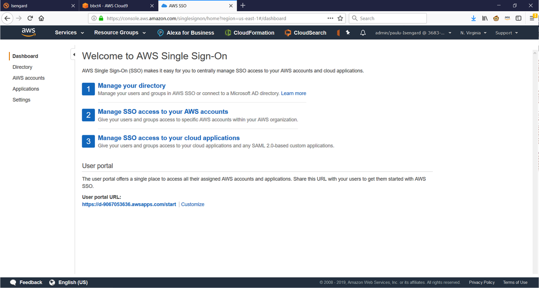This screenshot has width=539, height=288.
Task: Open AWS accounts in the side navigation
Action: click(29, 78)
